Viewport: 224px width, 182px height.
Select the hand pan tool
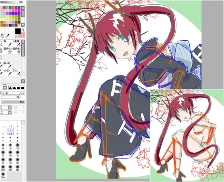click(x=2, y=35)
